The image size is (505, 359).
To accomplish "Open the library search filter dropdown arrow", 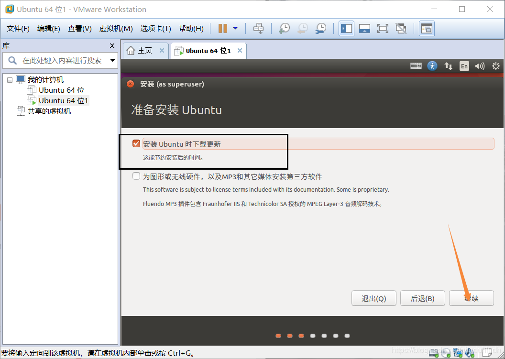I will point(113,60).
